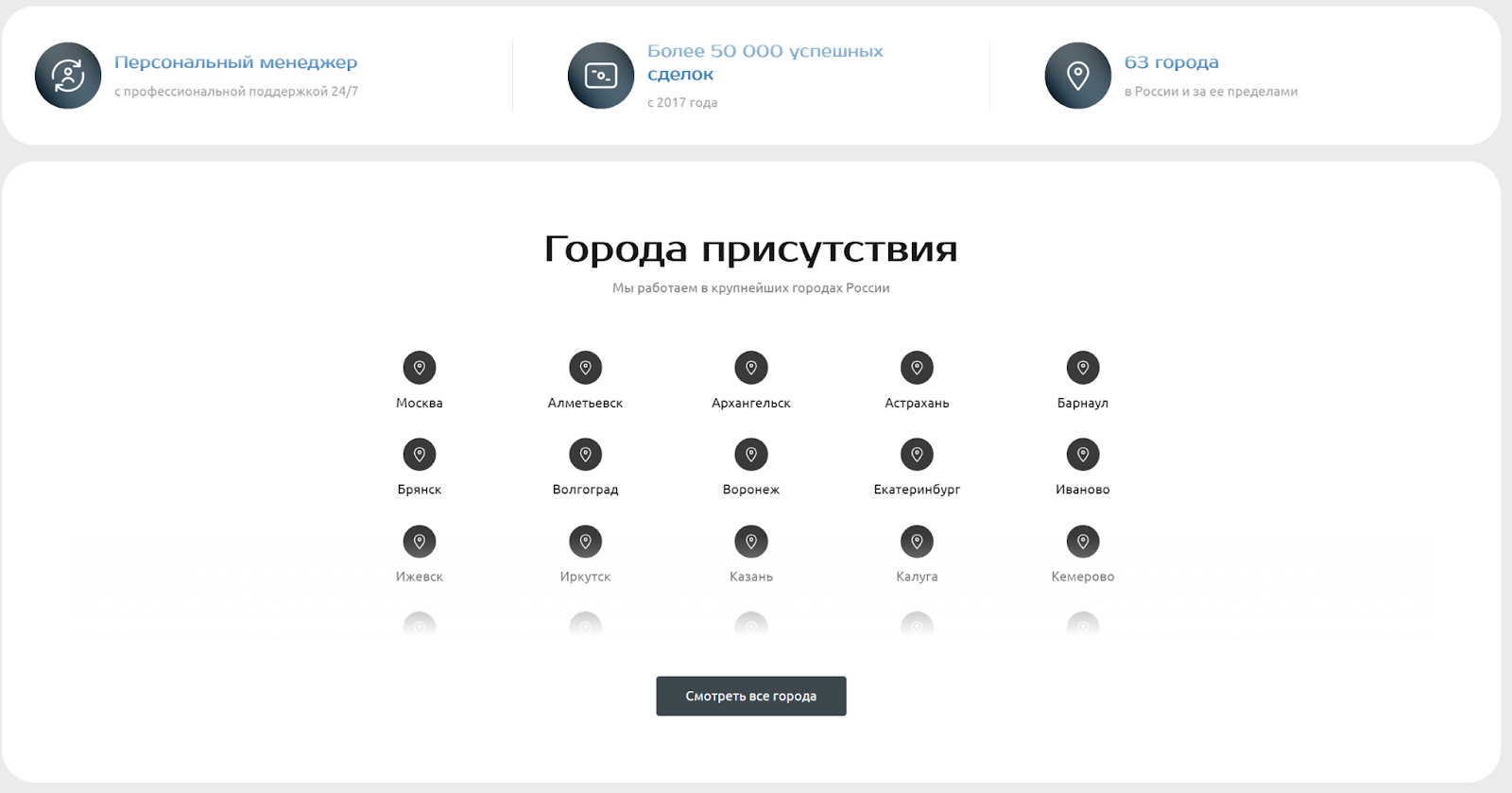
Task: Choose the Кемерово city label
Action: click(x=1083, y=577)
